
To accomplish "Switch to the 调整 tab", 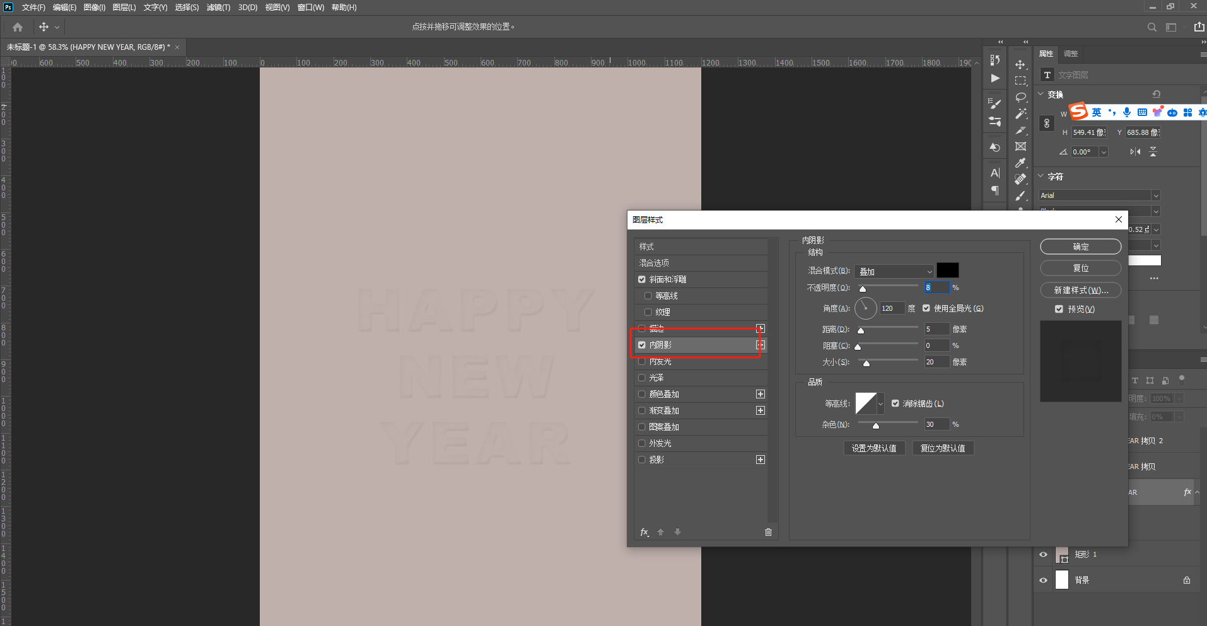I will (x=1071, y=54).
